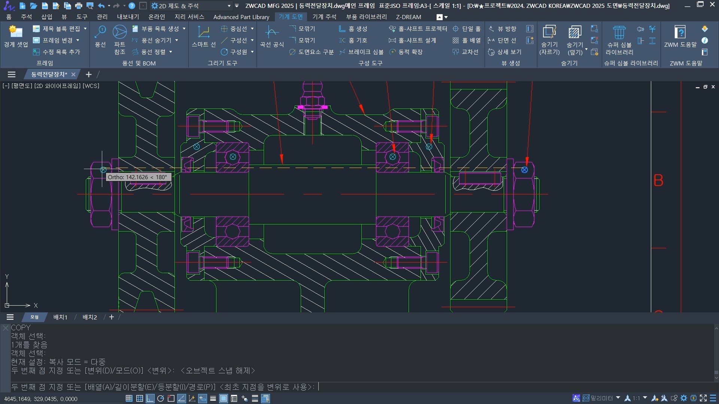
Task: Click the 홈 생성 button
Action: (x=353, y=29)
